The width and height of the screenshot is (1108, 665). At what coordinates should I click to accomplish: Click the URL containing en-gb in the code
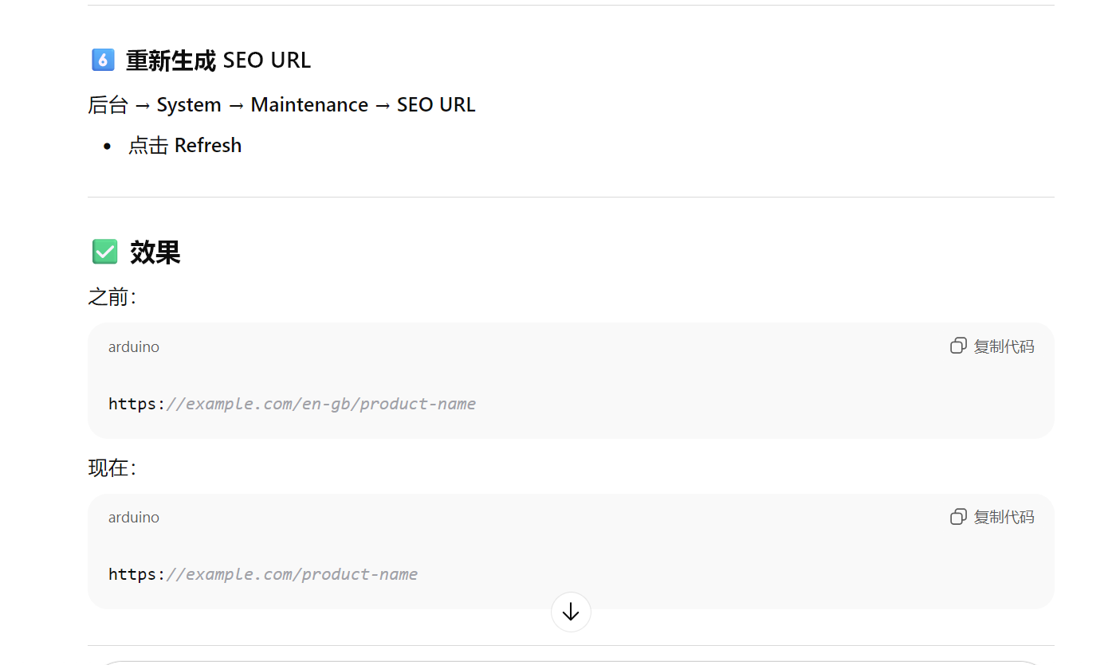click(292, 404)
